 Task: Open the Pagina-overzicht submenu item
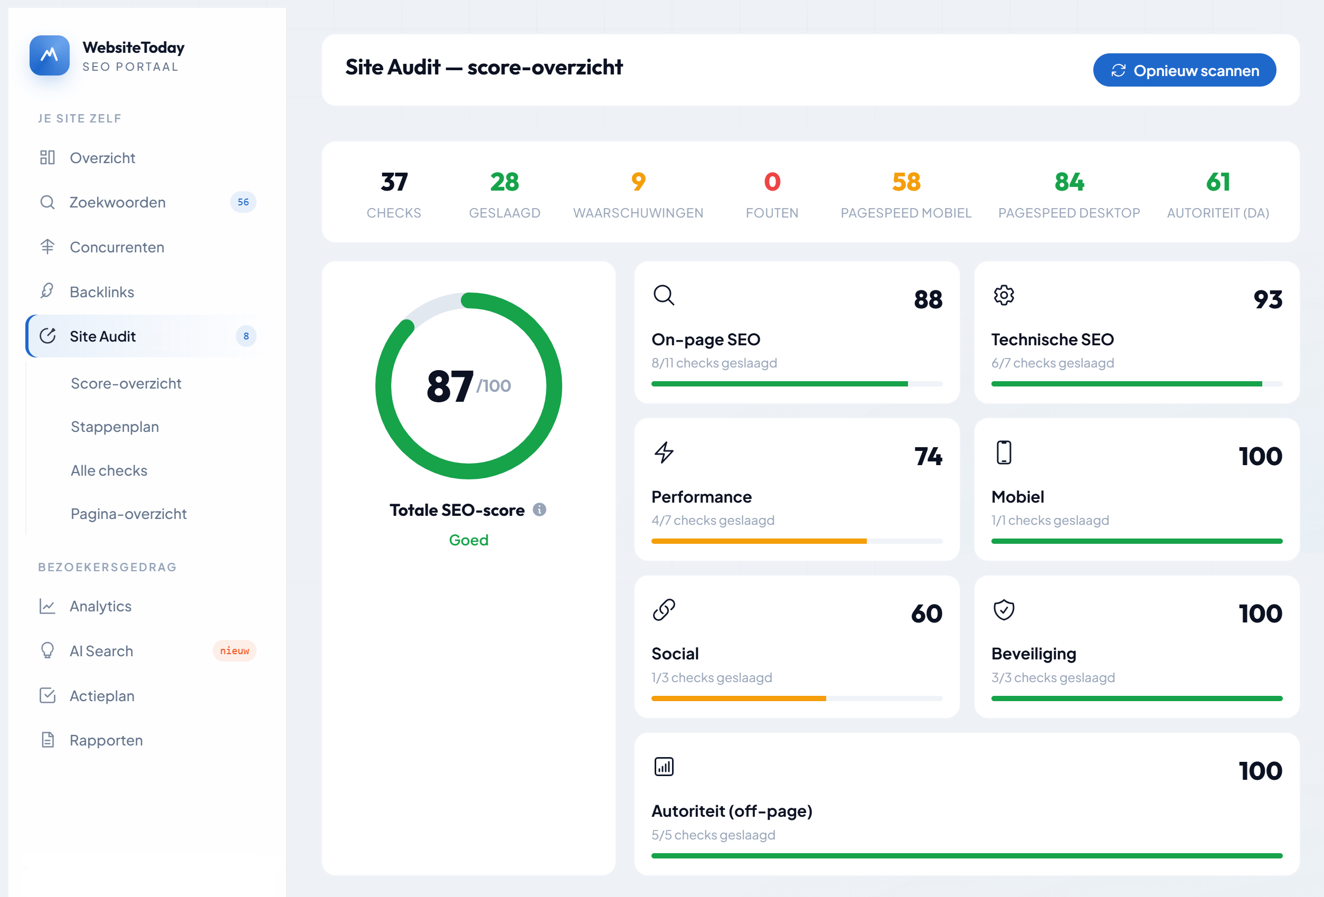click(129, 514)
